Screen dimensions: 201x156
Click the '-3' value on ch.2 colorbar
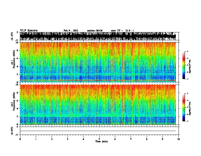(x=187, y=94)
